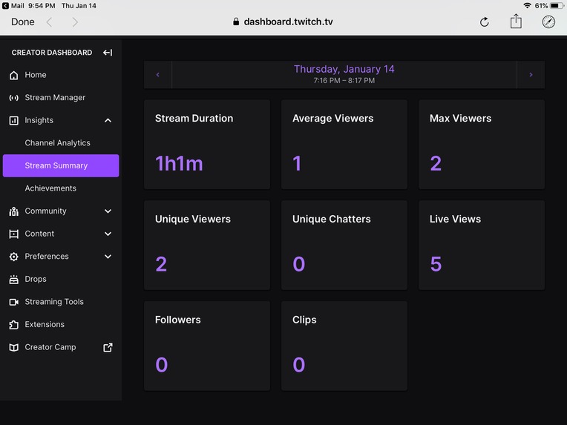Tap Done to close browser view

point(23,22)
